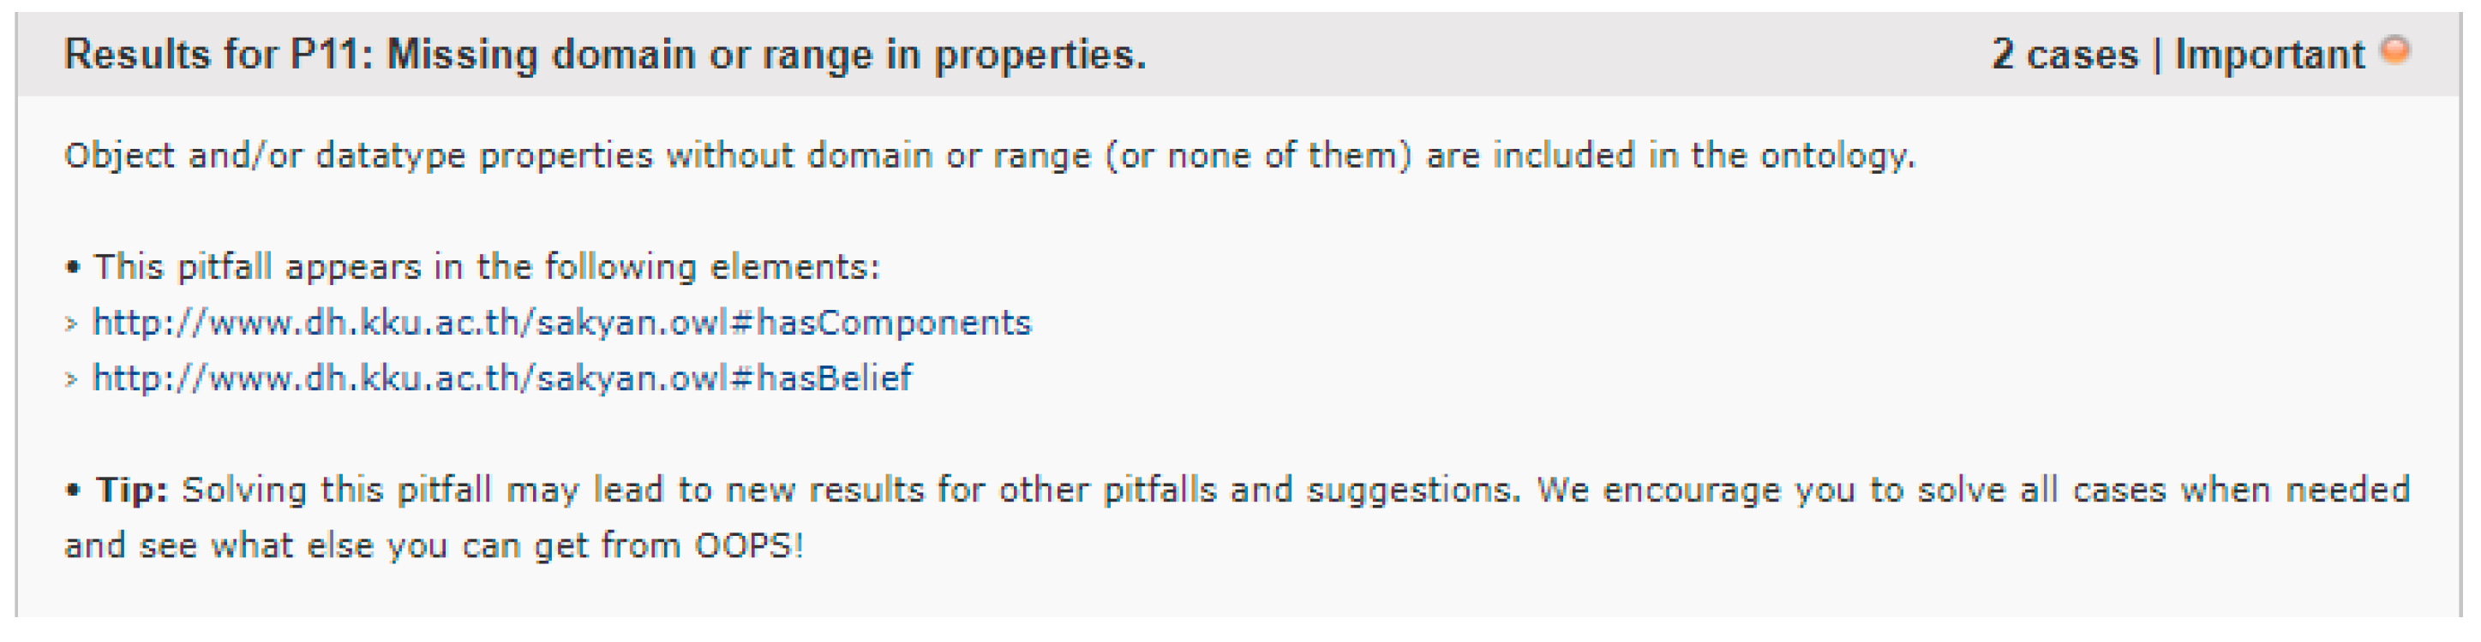Screen dimensions: 2481x642
Task: Click '(or none of them)' parenthetical text
Action: [x=1258, y=156]
